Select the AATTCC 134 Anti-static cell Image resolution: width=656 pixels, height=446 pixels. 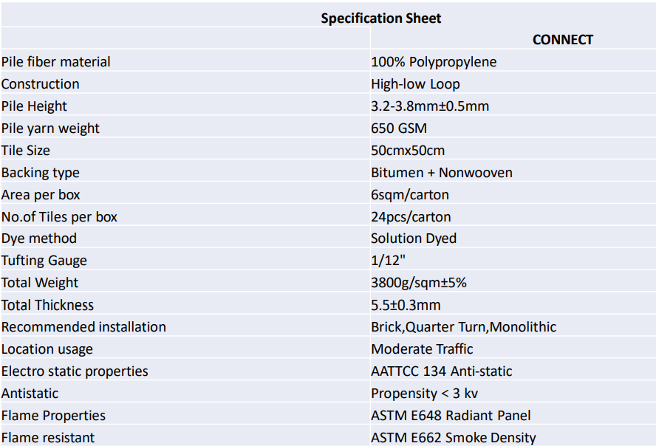point(442,371)
